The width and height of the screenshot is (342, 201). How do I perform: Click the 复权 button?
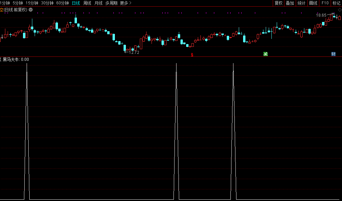278,3
